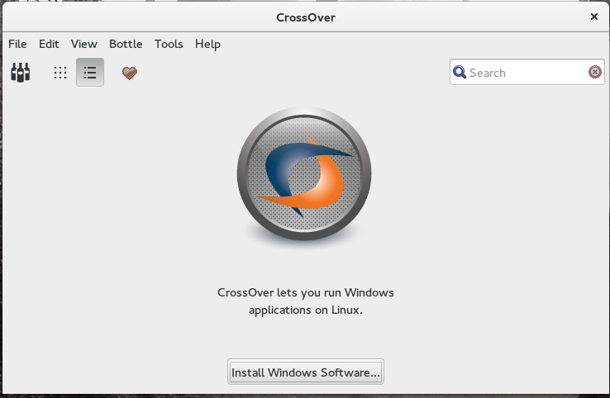Open the Help menu
Image resolution: width=610 pixels, height=398 pixels.
click(207, 44)
